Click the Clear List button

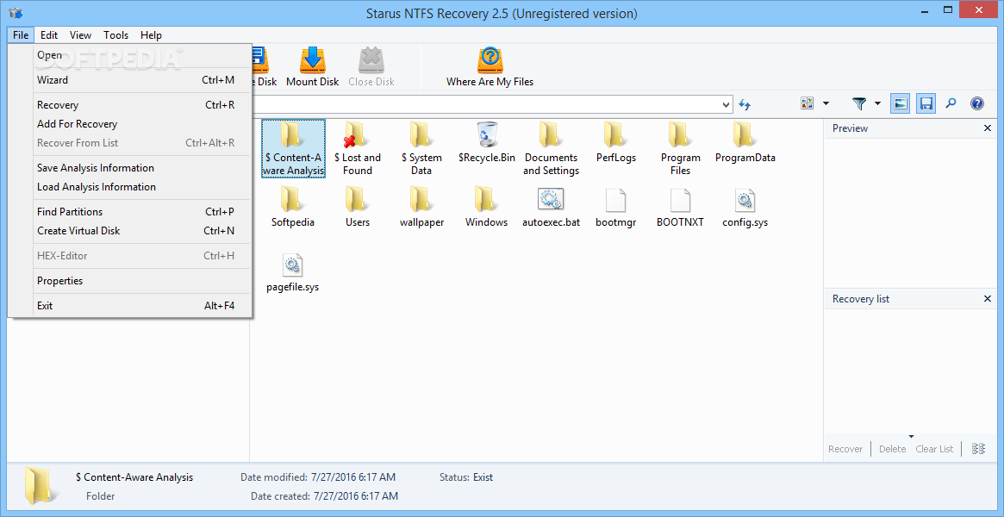coord(934,449)
